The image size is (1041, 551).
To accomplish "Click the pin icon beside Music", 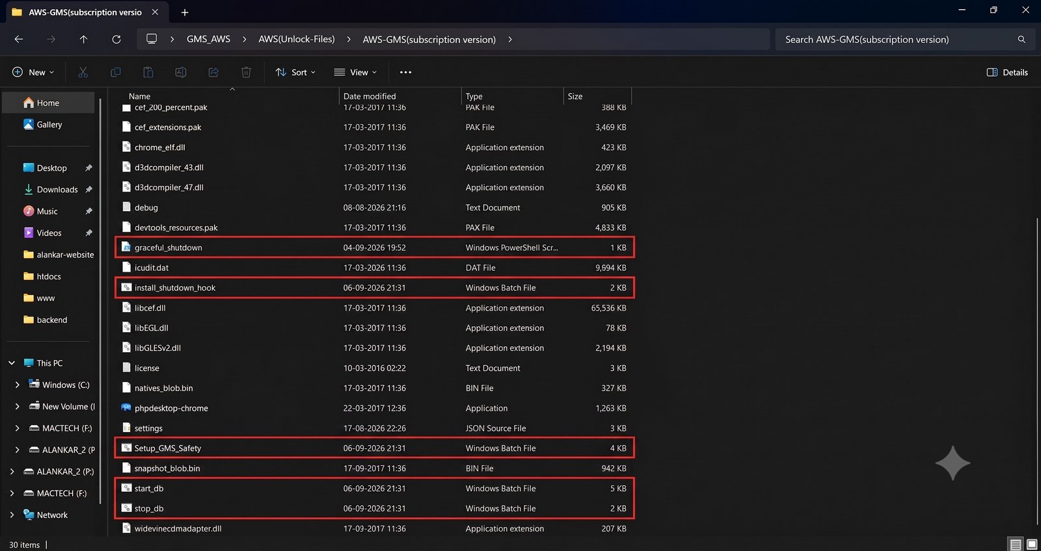I will coord(88,211).
